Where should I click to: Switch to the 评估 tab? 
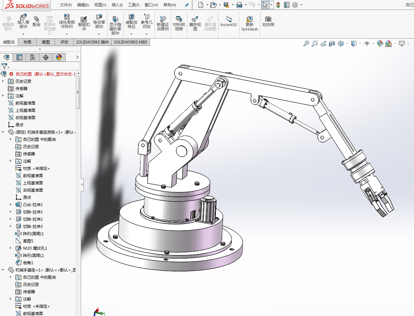[x=64, y=42]
